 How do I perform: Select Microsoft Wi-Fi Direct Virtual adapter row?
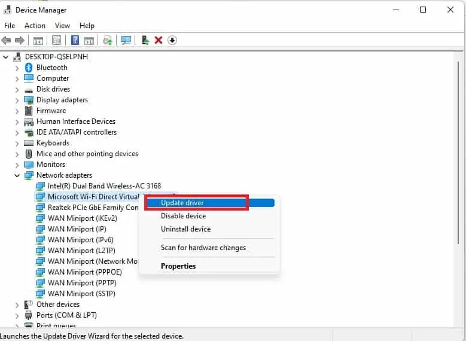point(87,197)
